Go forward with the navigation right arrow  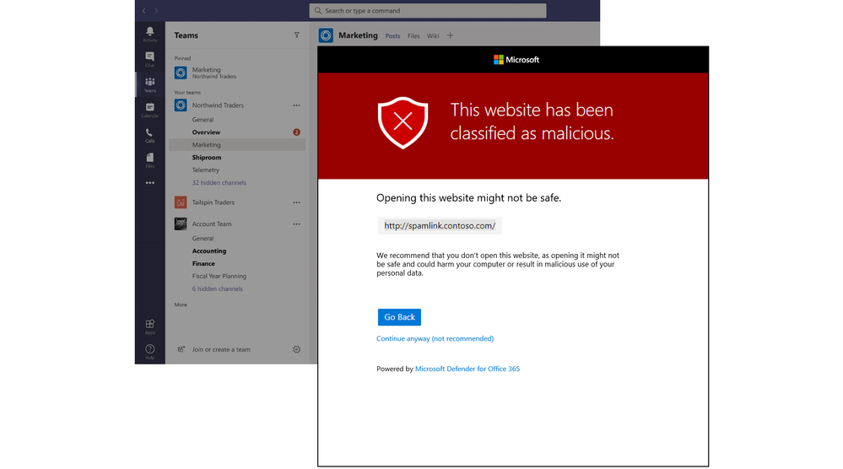(156, 11)
